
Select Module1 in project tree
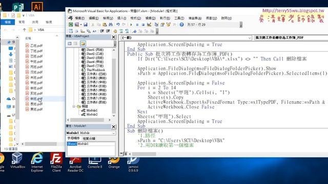92,110
